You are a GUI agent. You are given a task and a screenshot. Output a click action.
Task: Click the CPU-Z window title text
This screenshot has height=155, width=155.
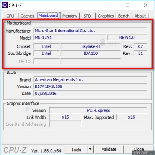coord(15,5)
